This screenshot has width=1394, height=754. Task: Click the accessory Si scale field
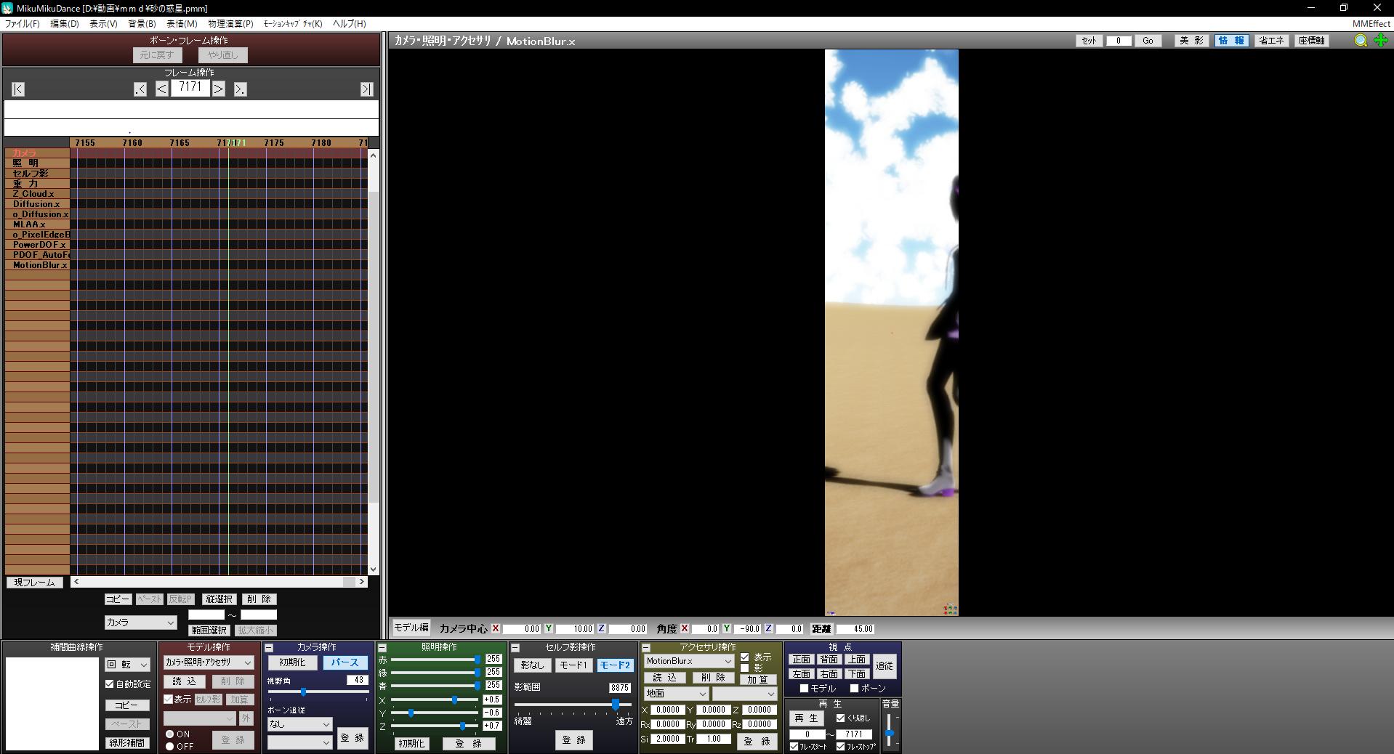667,739
